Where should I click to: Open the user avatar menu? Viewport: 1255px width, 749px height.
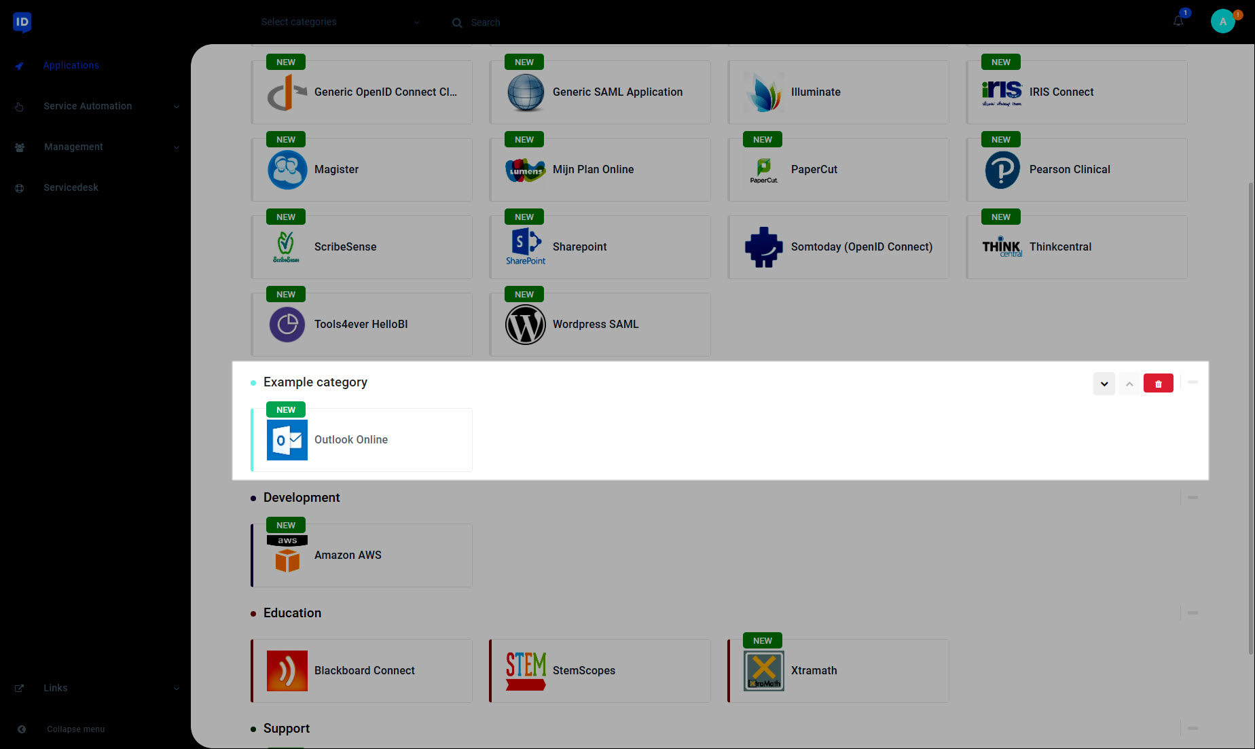[x=1222, y=21]
